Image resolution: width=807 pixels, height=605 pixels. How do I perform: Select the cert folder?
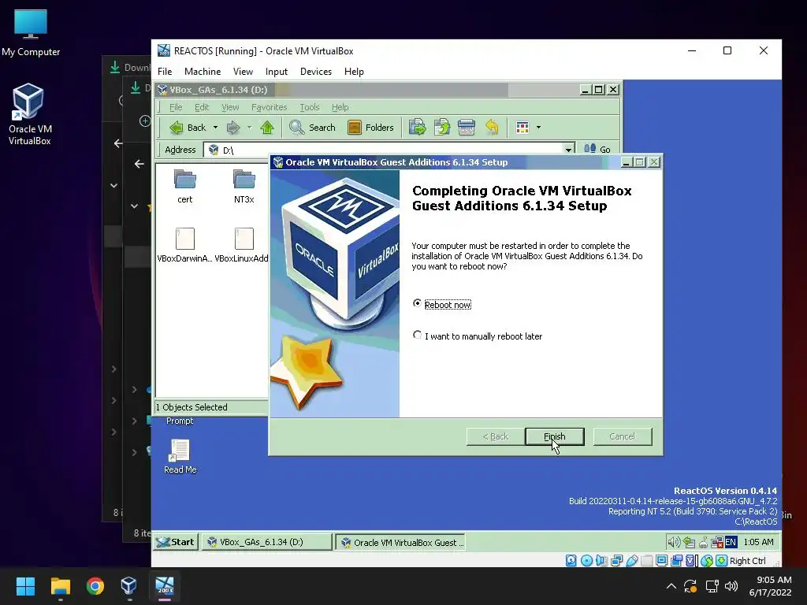(184, 186)
